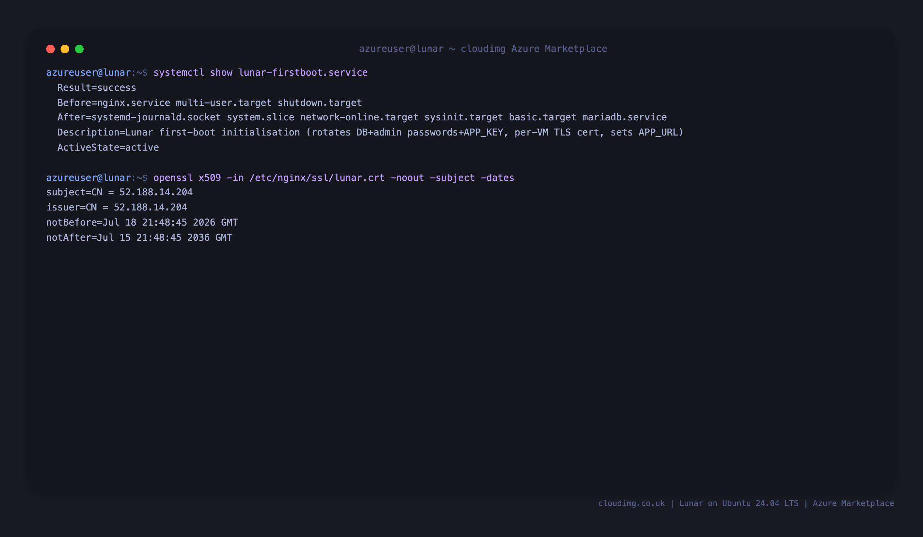Click the yellow minimize window dot

[x=65, y=49]
